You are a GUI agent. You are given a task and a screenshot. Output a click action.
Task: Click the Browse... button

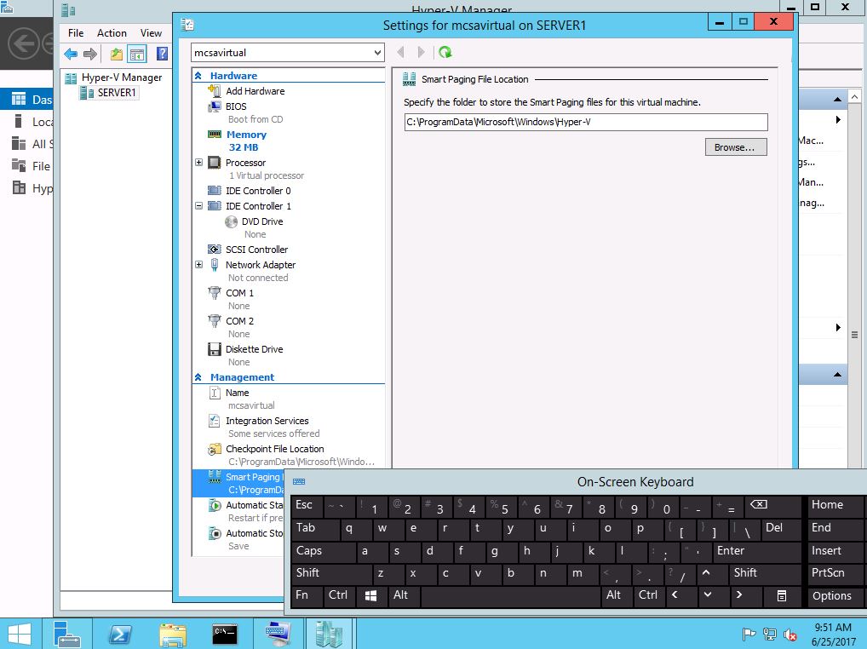click(735, 147)
